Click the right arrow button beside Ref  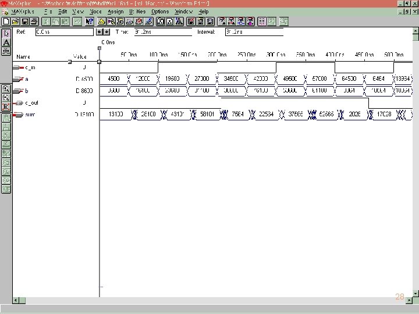point(106,32)
